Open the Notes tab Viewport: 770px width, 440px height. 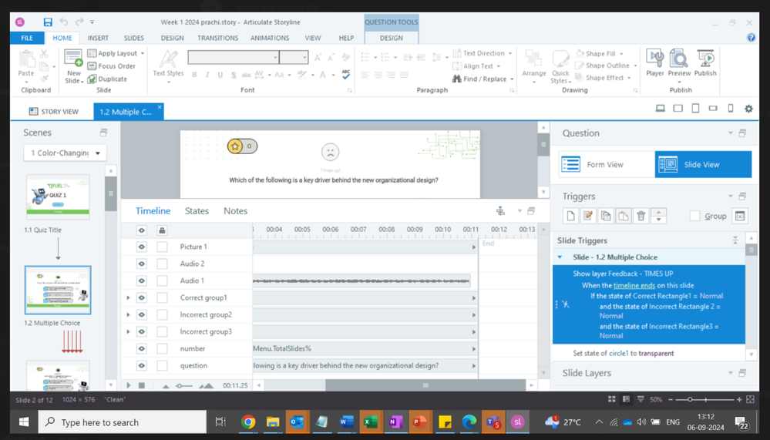coord(235,210)
